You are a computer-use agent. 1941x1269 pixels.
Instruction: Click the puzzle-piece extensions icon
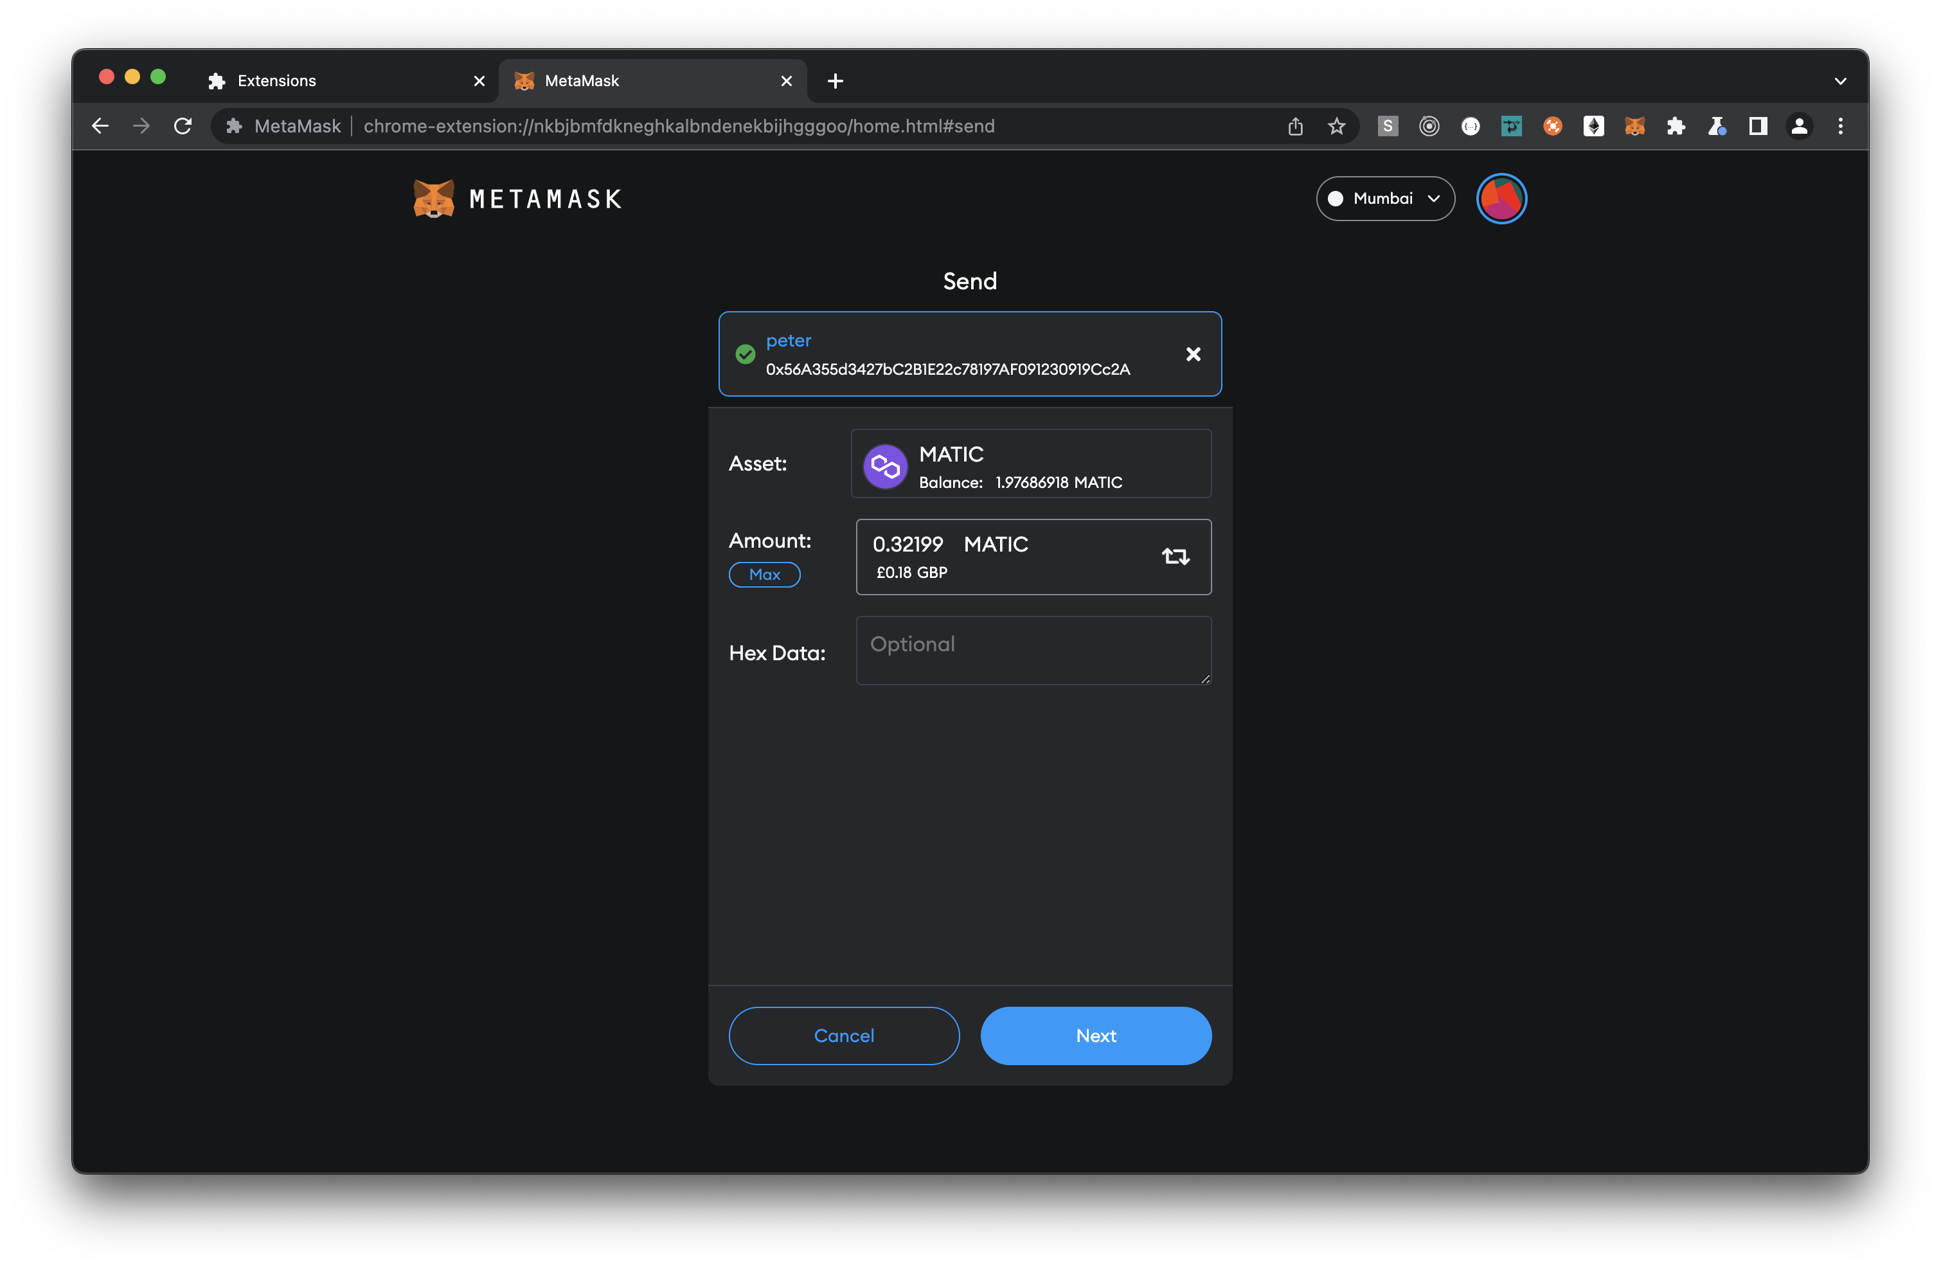pyautogui.click(x=1676, y=125)
